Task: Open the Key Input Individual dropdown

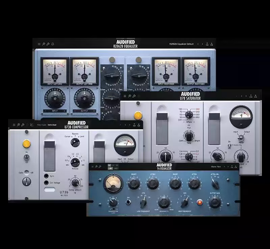Action: pyautogui.click(x=47, y=125)
